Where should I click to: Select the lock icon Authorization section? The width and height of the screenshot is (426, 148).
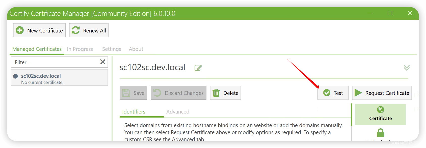[x=381, y=133]
